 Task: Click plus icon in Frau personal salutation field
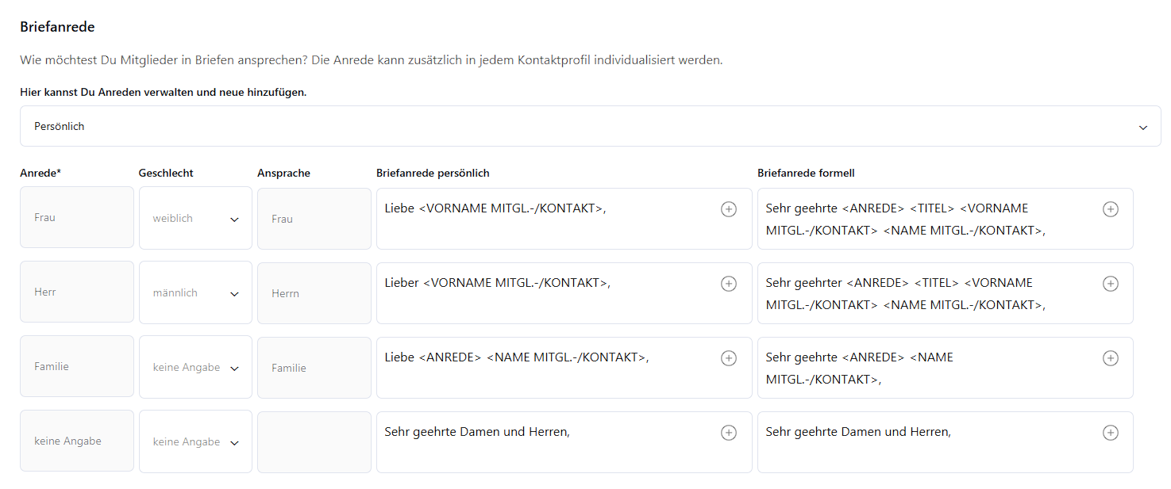(x=728, y=209)
